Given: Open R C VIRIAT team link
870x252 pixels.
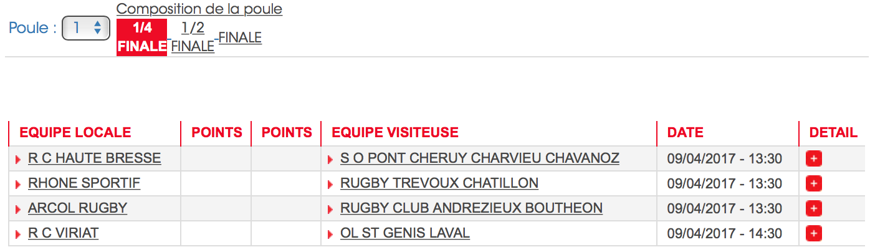Looking at the screenshot, I should pyautogui.click(x=64, y=233).
